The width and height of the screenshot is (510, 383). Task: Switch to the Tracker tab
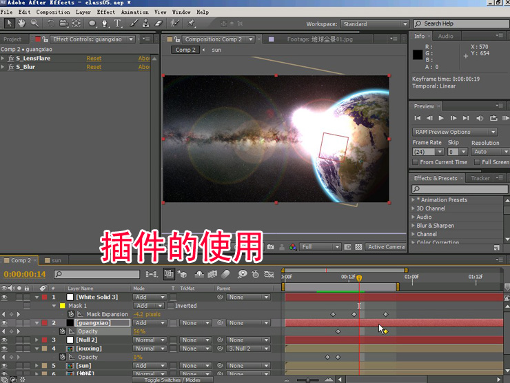pyautogui.click(x=480, y=178)
